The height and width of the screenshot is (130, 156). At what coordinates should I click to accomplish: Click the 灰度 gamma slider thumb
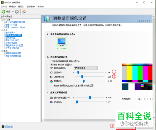coord(84,81)
